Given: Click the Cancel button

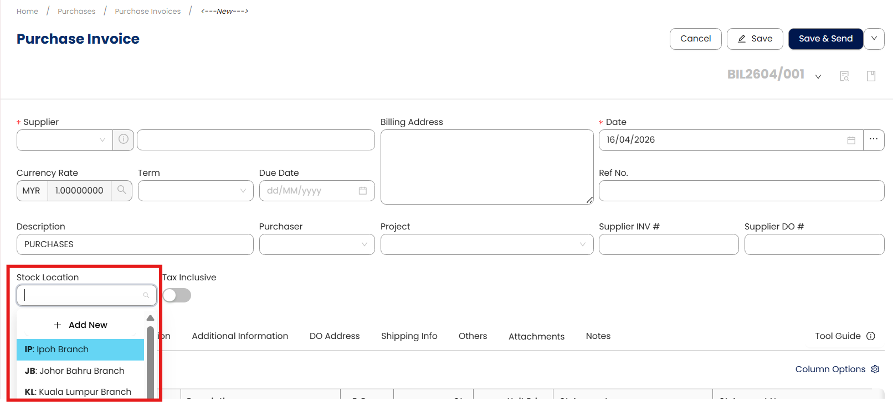Looking at the screenshot, I should pos(695,39).
